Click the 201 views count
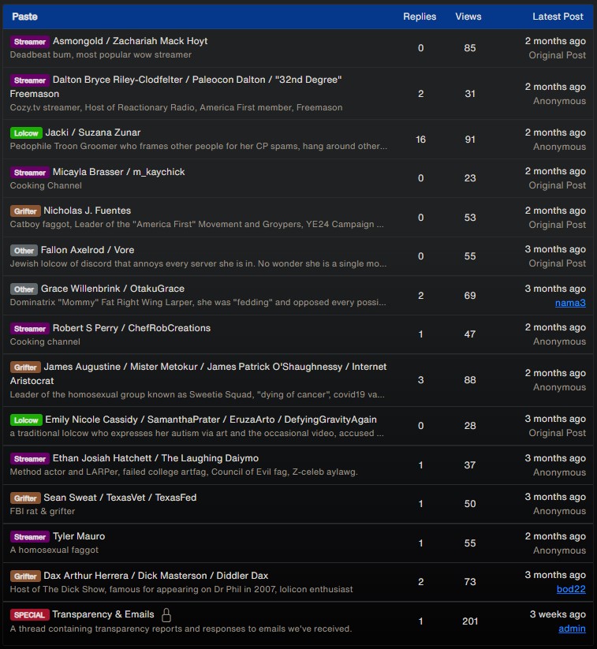Screen dimensions: 597x649 [x=470, y=621]
